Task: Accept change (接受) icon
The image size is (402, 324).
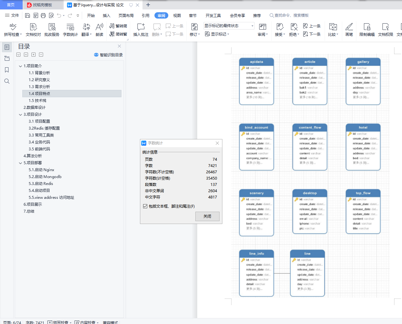Action: (x=279, y=27)
